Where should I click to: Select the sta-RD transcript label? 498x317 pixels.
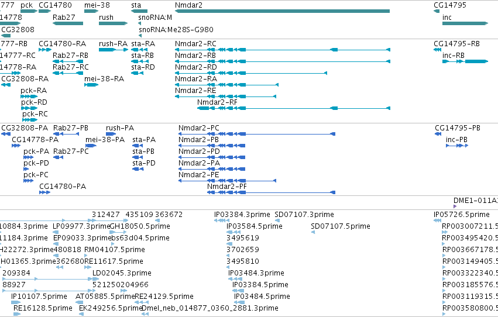(143, 67)
